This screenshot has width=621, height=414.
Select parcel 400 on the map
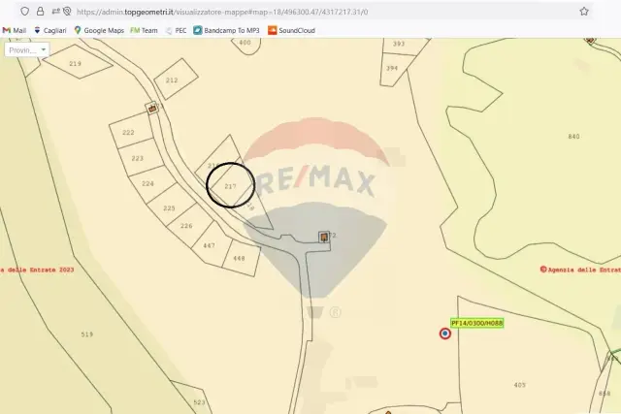pos(245,43)
